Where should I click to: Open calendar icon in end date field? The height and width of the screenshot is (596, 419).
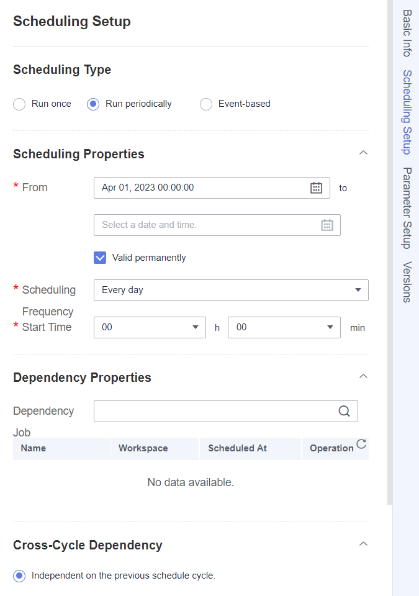[x=327, y=225]
